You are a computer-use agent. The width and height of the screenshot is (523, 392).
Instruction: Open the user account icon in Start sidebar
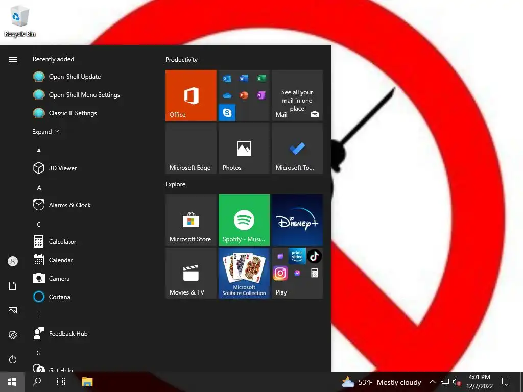click(13, 261)
